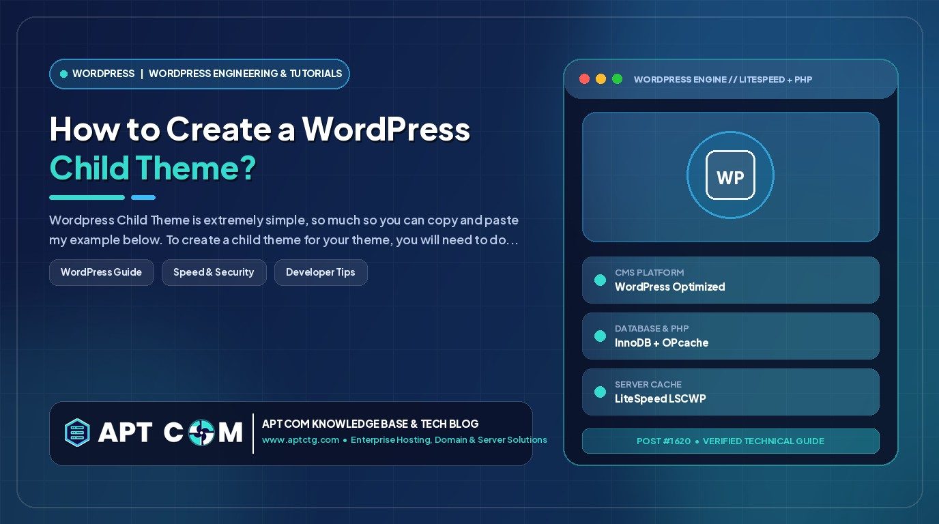The height and width of the screenshot is (524, 939).
Task: Click the "How to Create a WordPress" headline
Action: 260,129
